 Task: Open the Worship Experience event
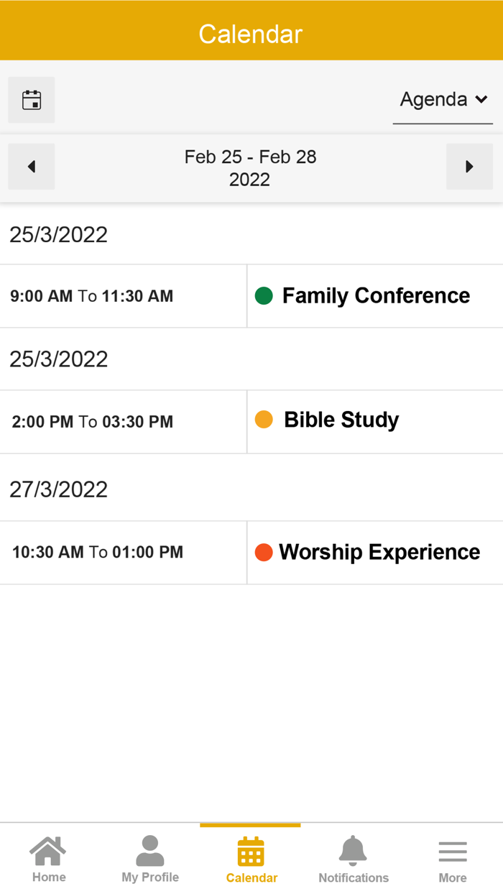pyautogui.click(x=379, y=552)
